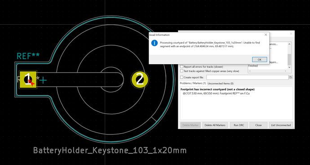Select round pad number 2

click(140, 80)
